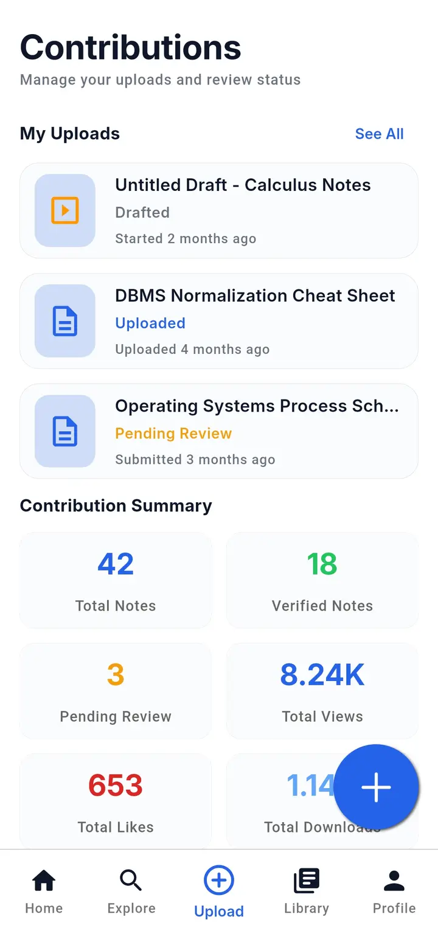Screen dimensions: 438x934
Task: Select the Upload tab label
Action: (x=219, y=911)
